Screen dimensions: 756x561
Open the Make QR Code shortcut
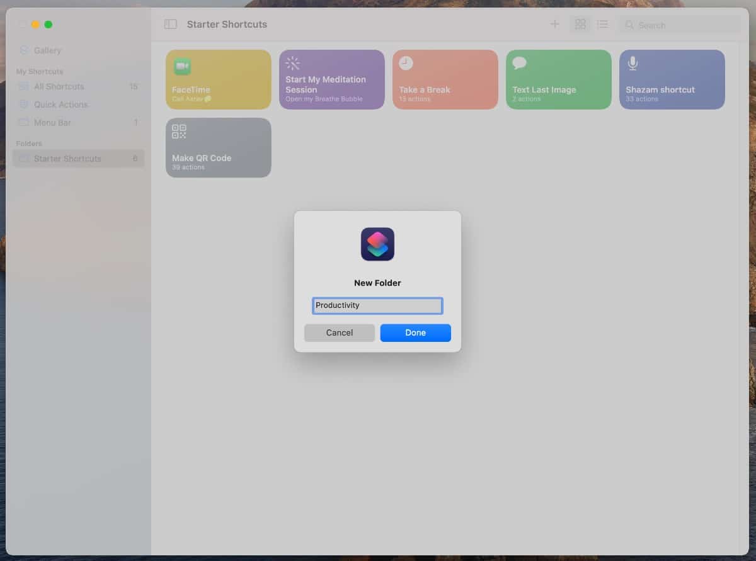click(219, 148)
